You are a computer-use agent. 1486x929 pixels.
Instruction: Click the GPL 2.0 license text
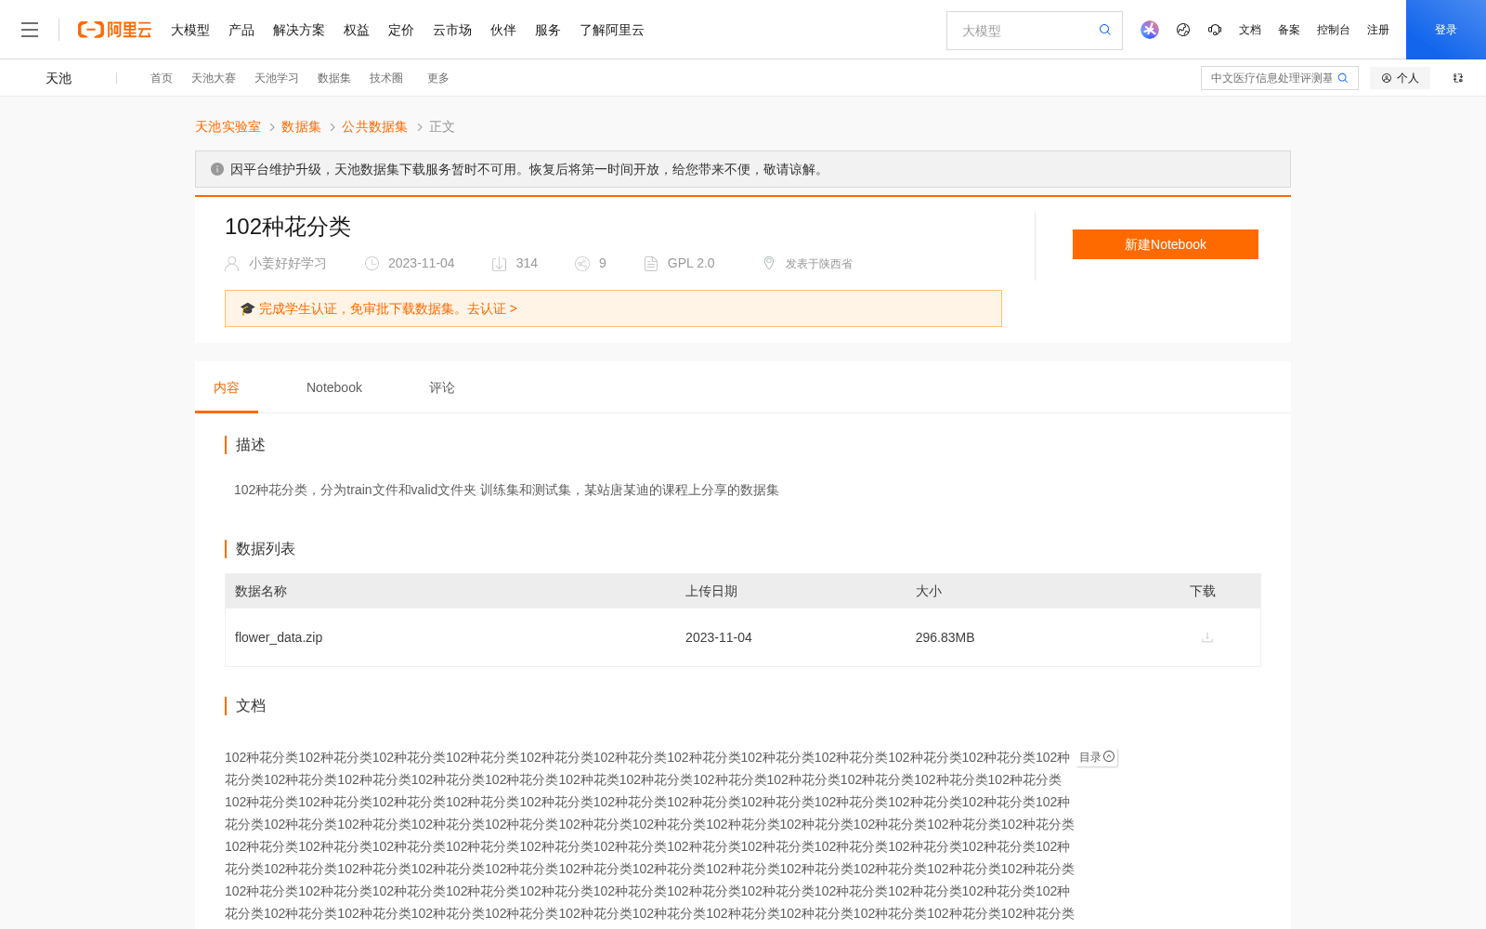tap(691, 263)
